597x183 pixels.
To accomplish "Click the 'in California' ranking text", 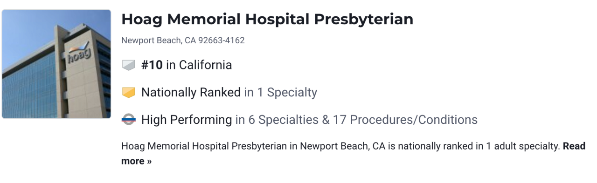I will tap(199, 65).
